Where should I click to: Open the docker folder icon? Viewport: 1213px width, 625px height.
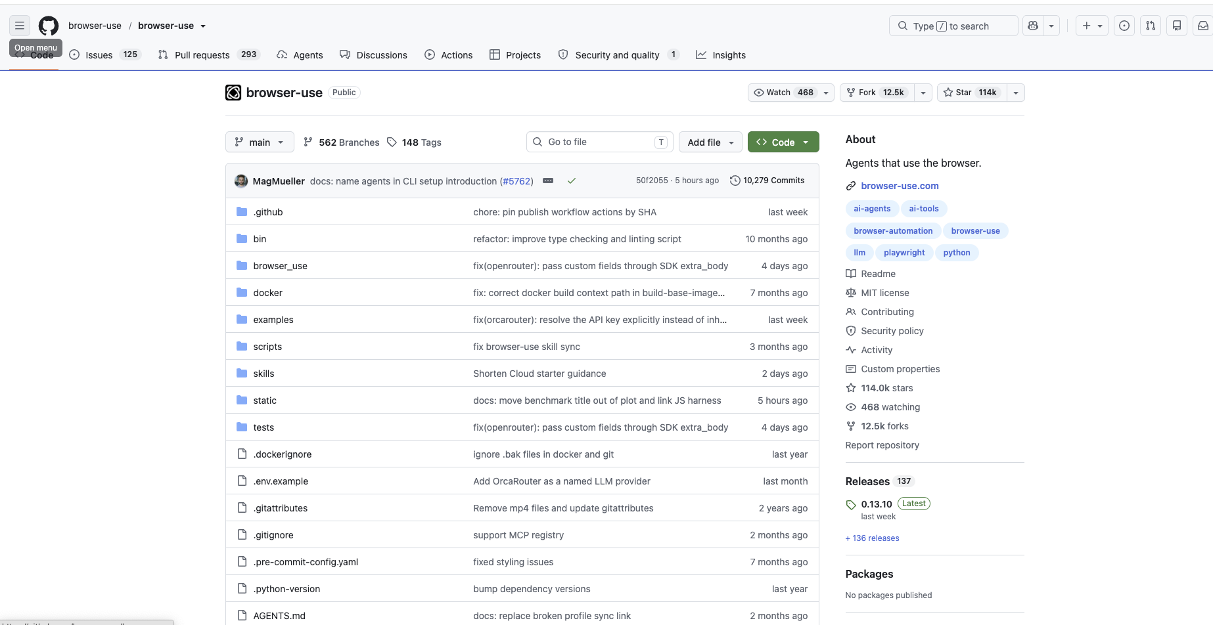coord(242,293)
